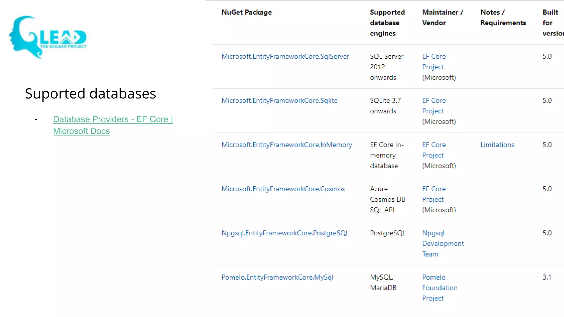The height and width of the screenshot is (317, 564).
Task: Open Pomelo Foundation Project link
Action: (x=440, y=288)
